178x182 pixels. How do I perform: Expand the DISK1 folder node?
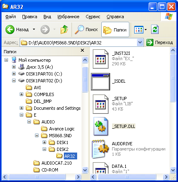tap(44, 142)
